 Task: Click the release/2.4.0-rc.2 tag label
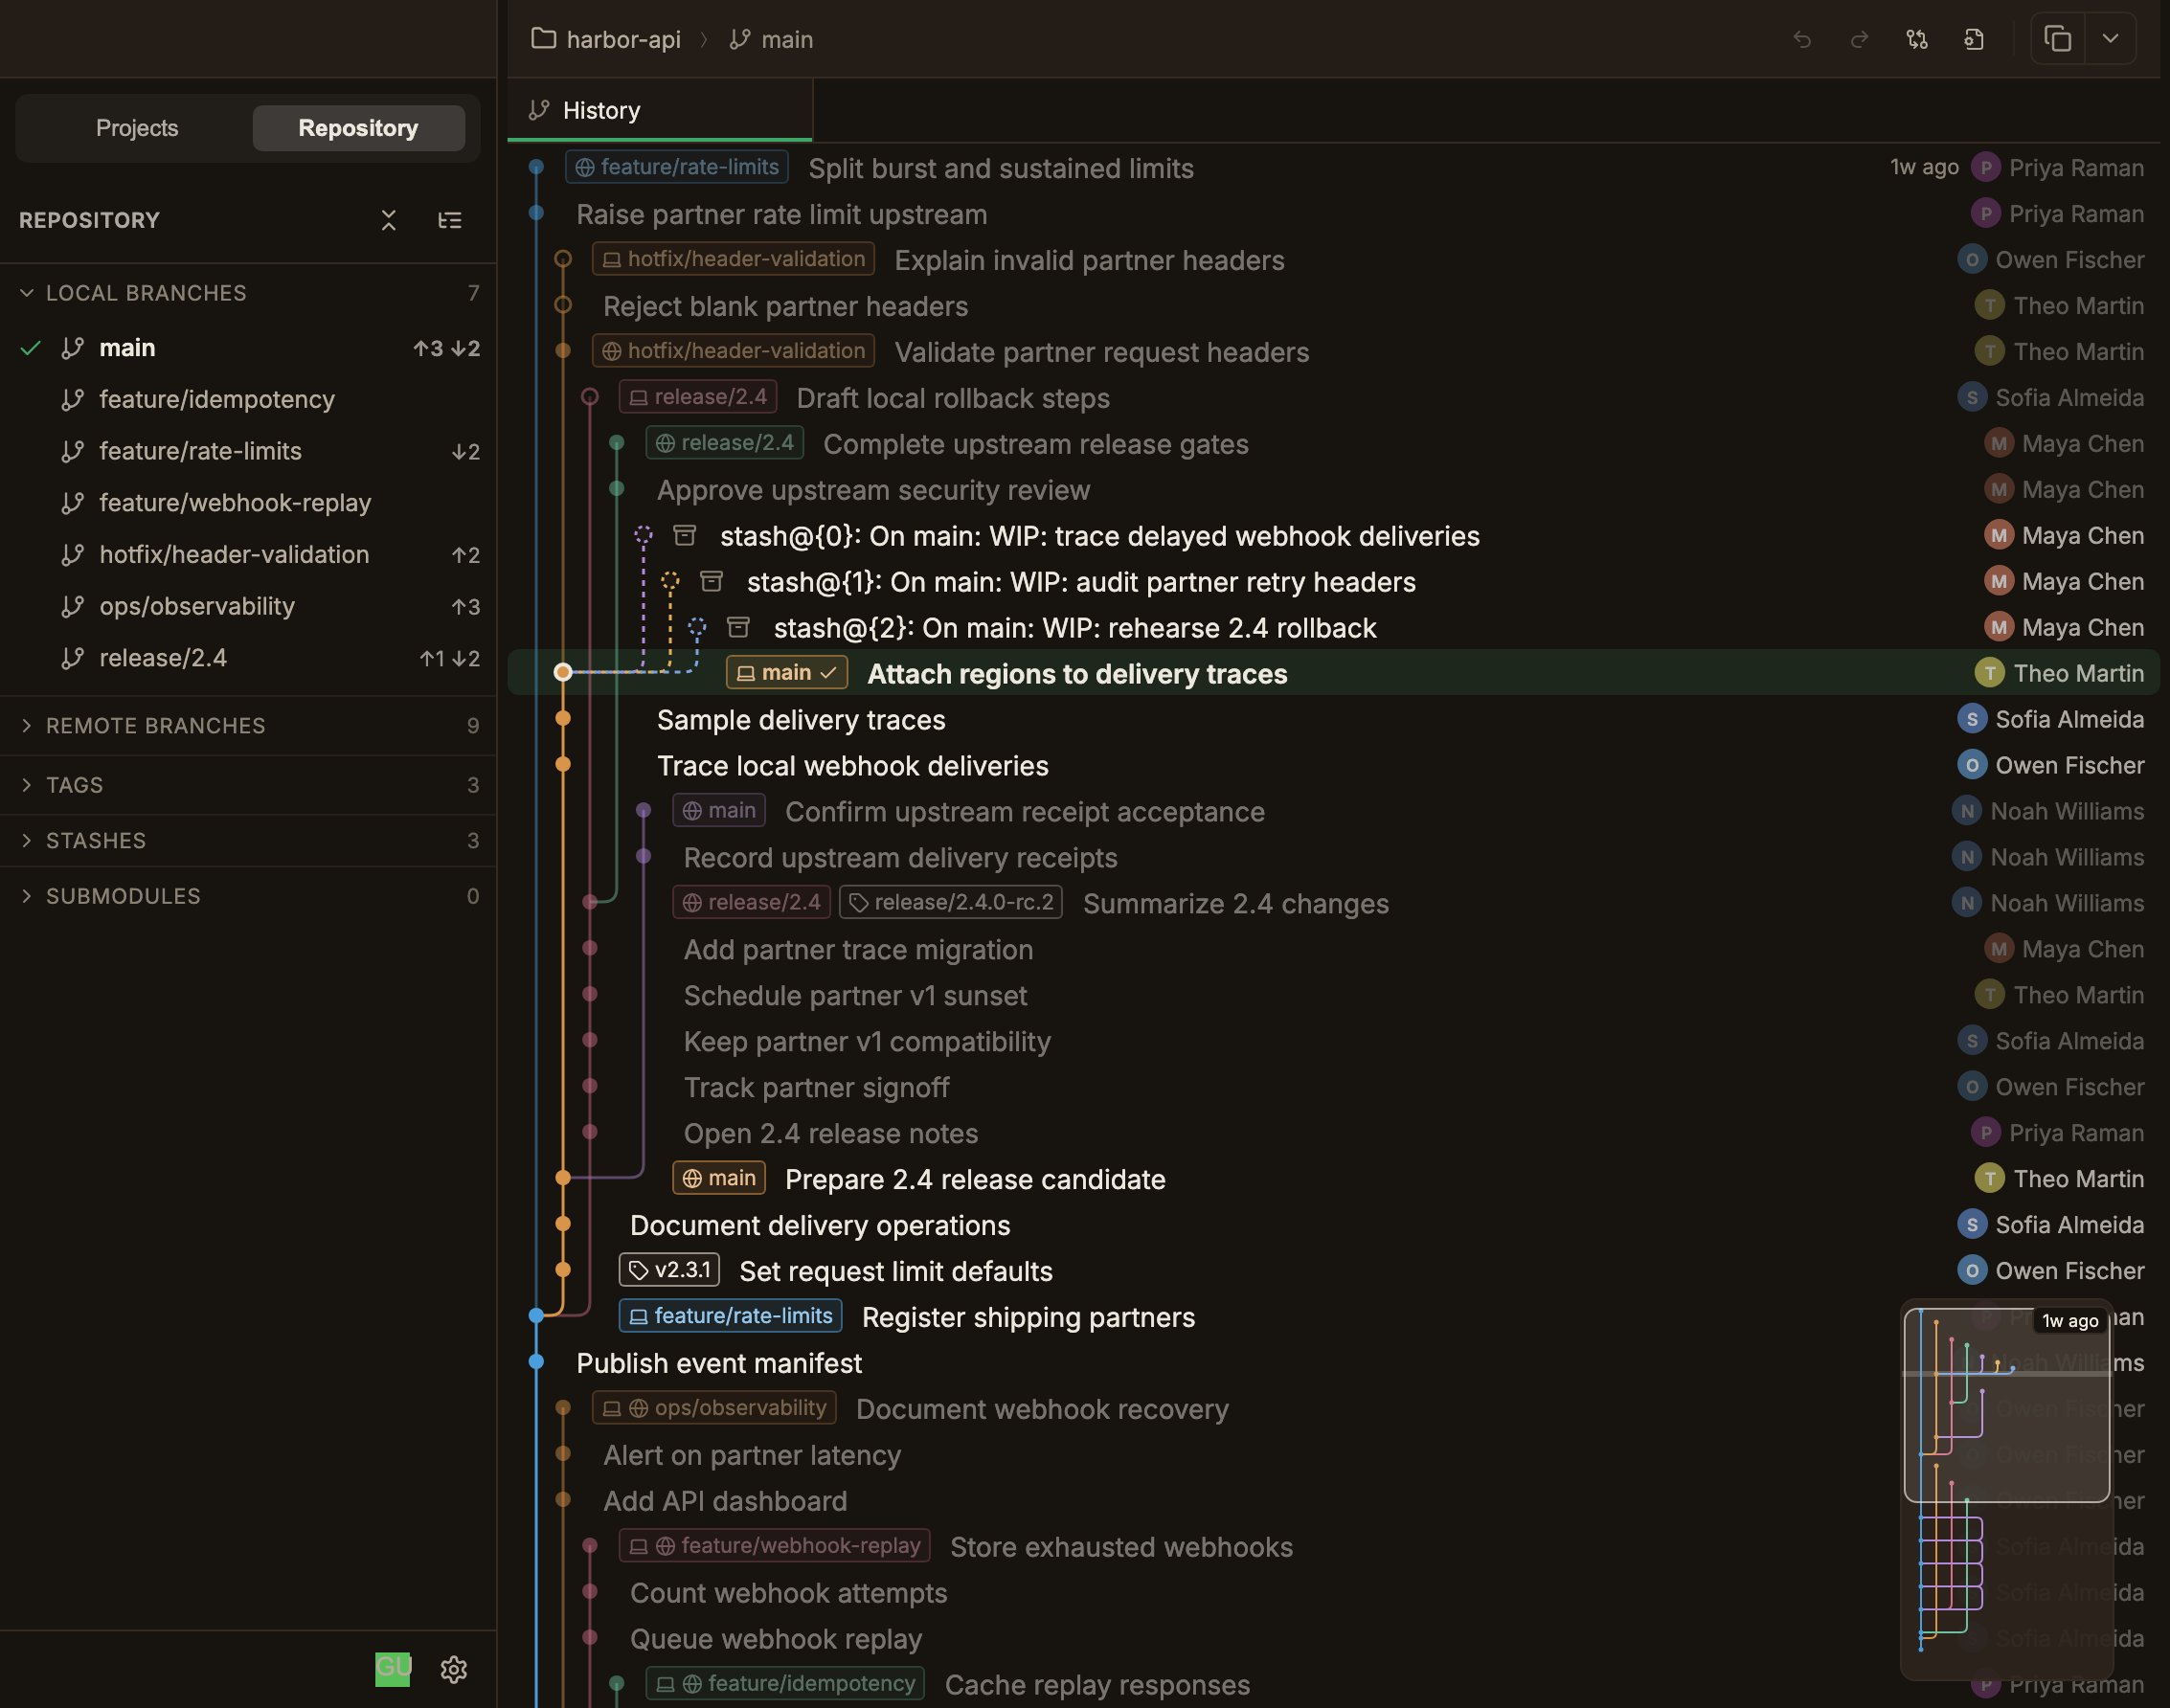coord(951,902)
